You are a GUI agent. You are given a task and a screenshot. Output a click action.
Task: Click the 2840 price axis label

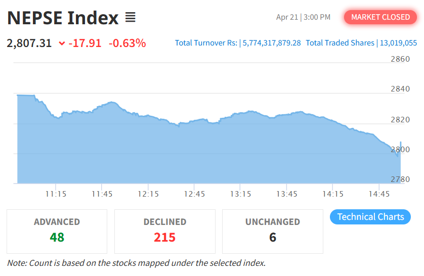[x=400, y=89]
